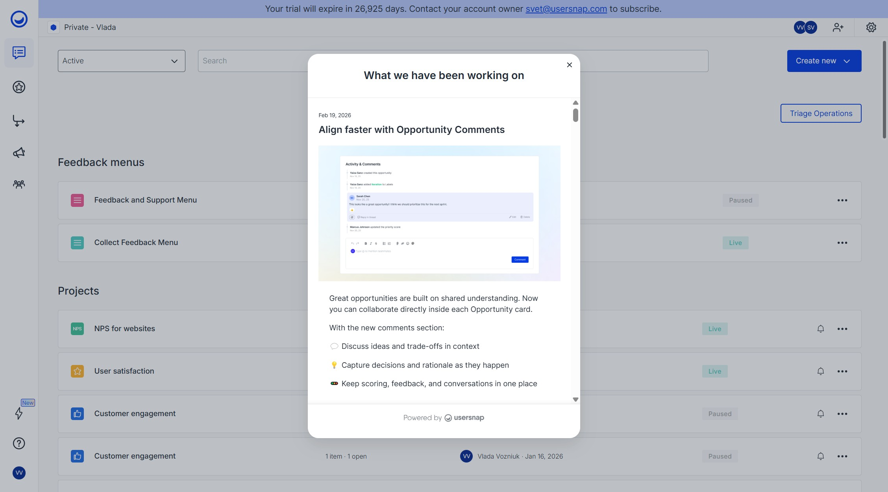Click the lightning bolt New icon
888x492 pixels.
coord(19,413)
